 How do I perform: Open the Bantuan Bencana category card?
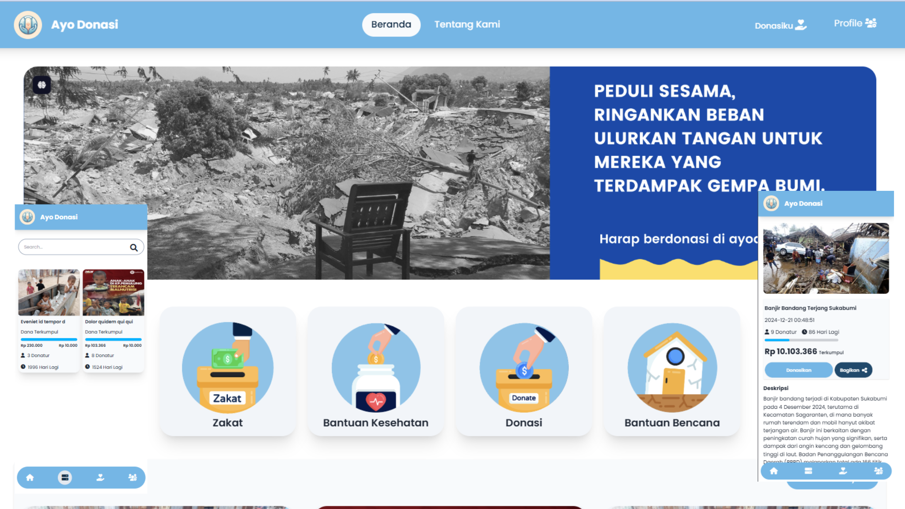pyautogui.click(x=672, y=372)
